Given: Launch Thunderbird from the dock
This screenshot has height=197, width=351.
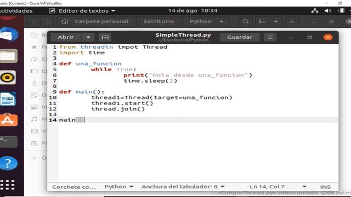Looking at the screenshot, I should coord(9,34).
